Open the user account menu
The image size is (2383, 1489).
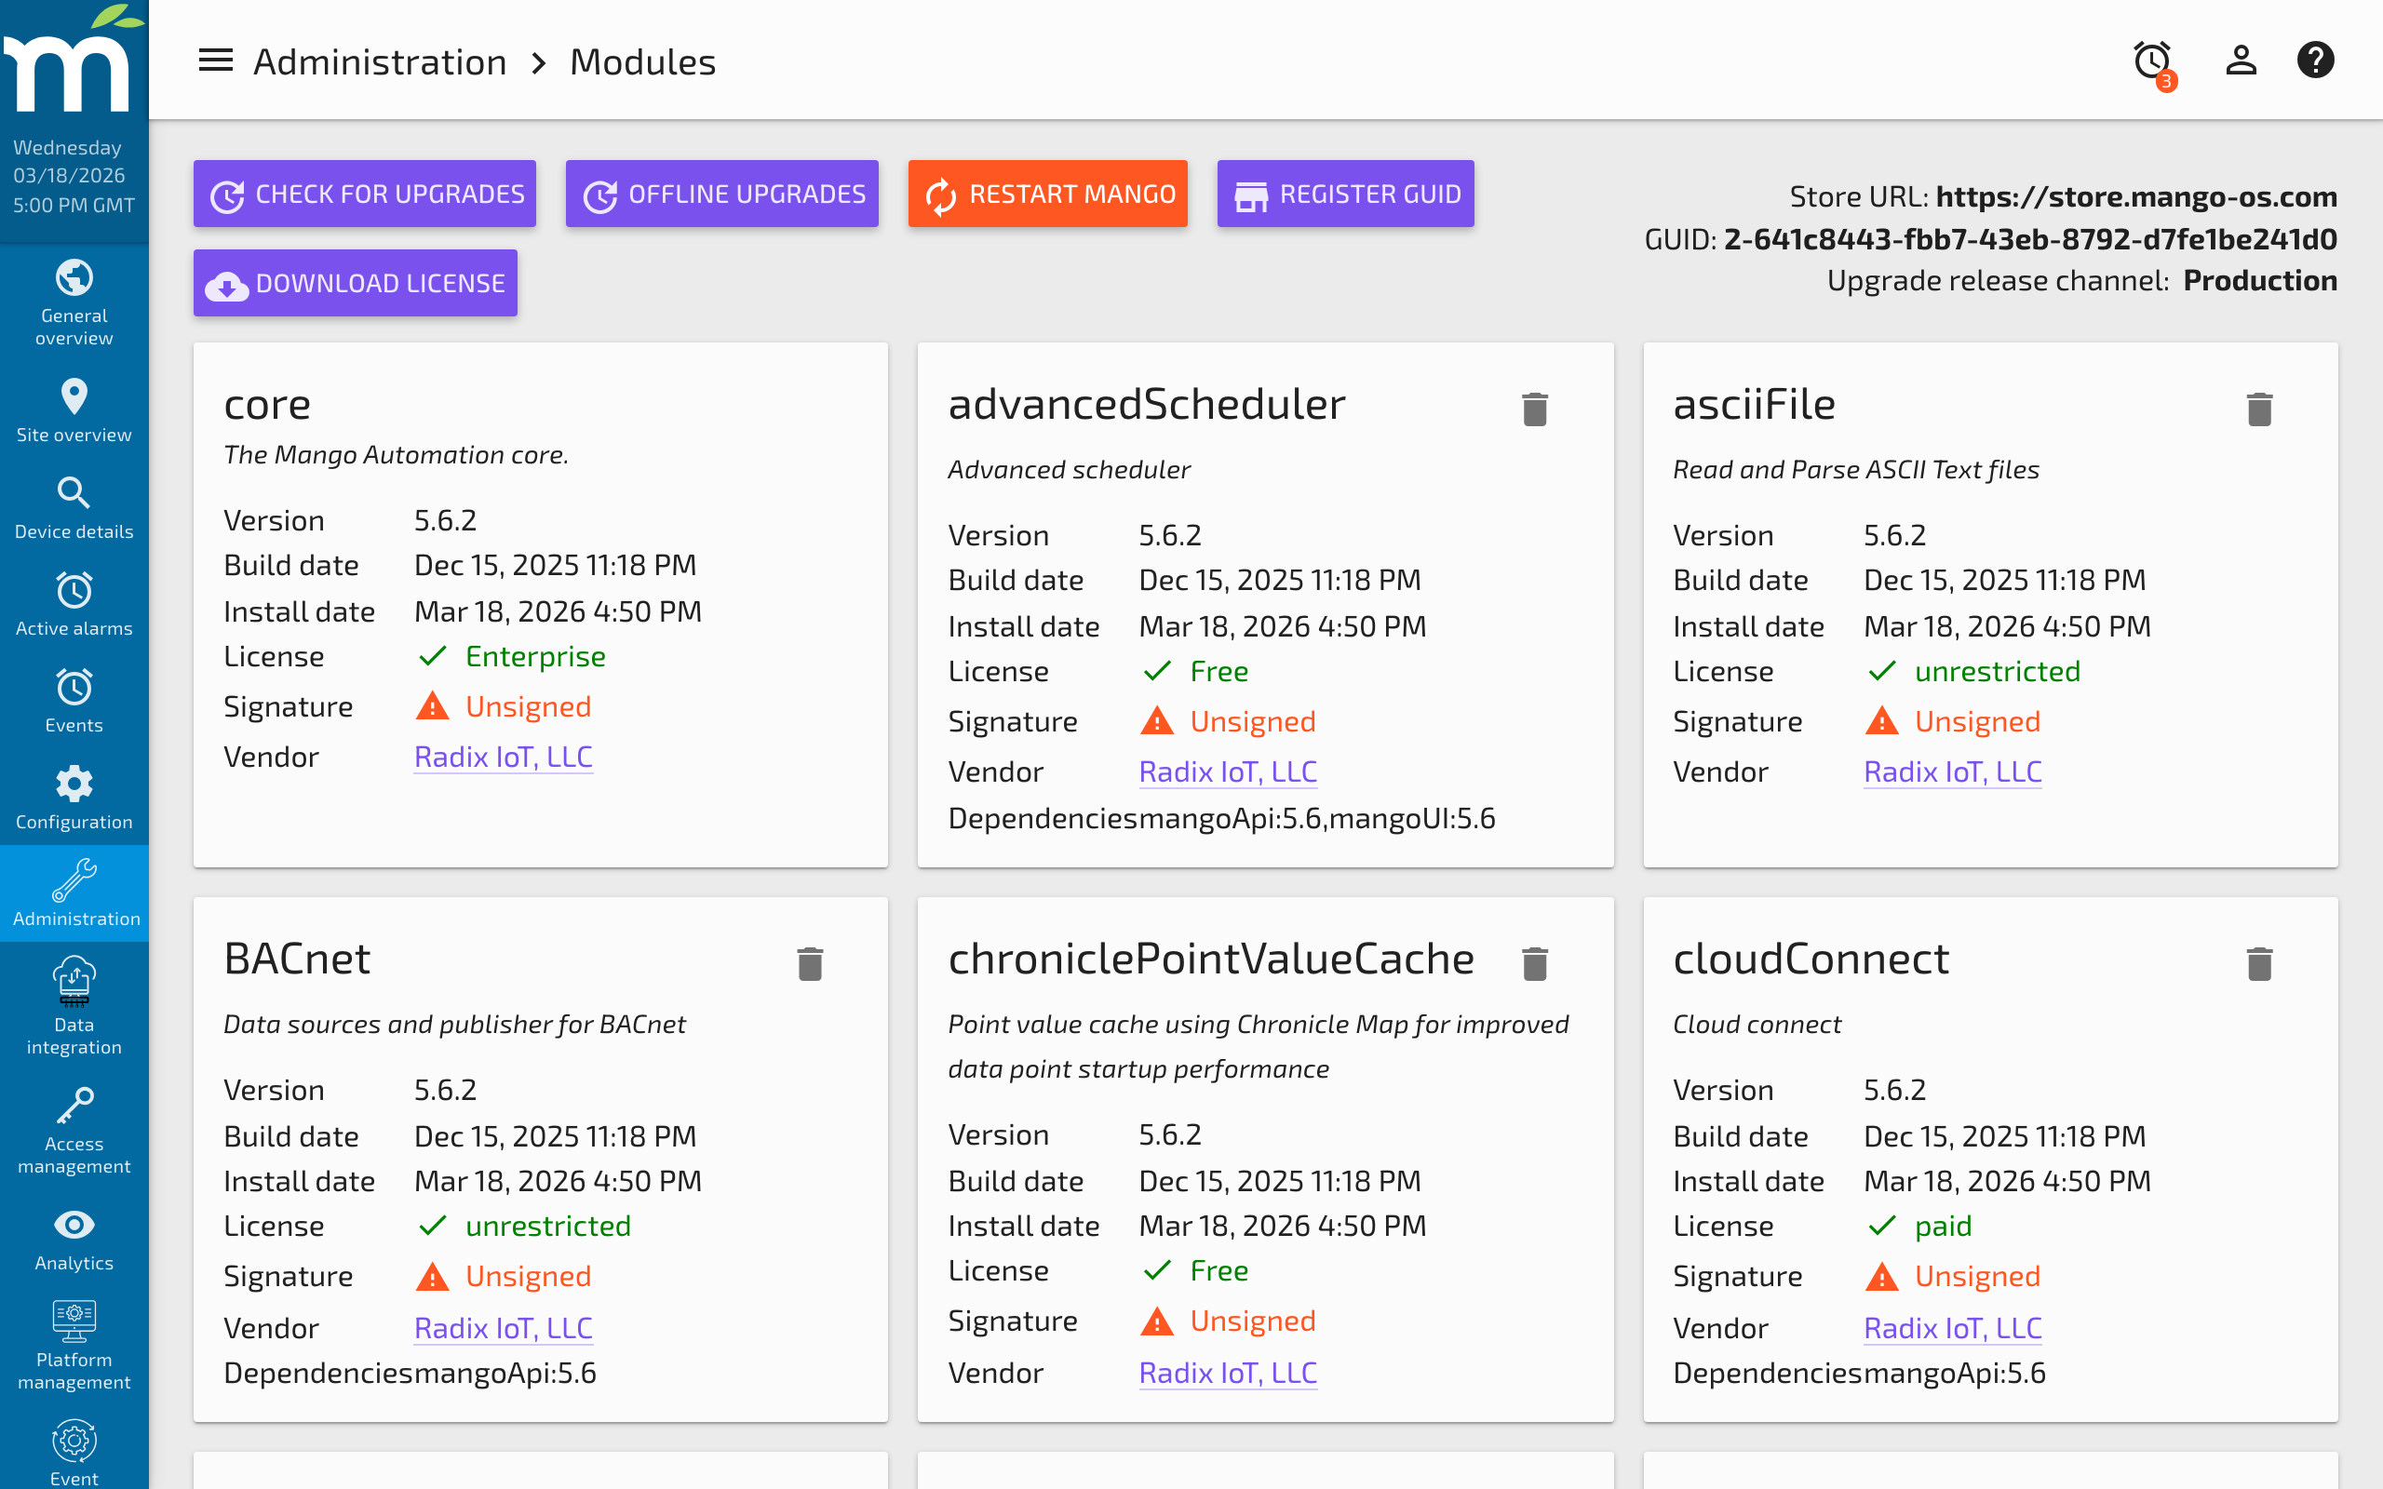tap(2240, 60)
